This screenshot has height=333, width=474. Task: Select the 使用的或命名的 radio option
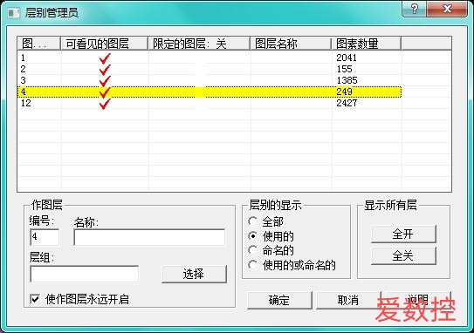coord(253,265)
